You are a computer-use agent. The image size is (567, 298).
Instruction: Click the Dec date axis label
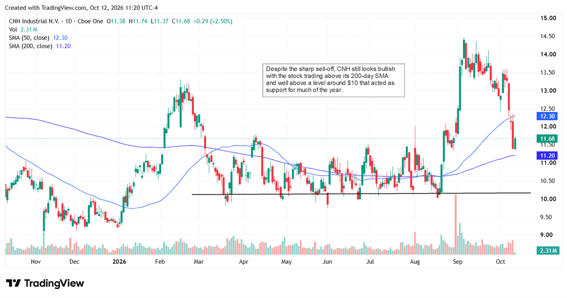75,261
